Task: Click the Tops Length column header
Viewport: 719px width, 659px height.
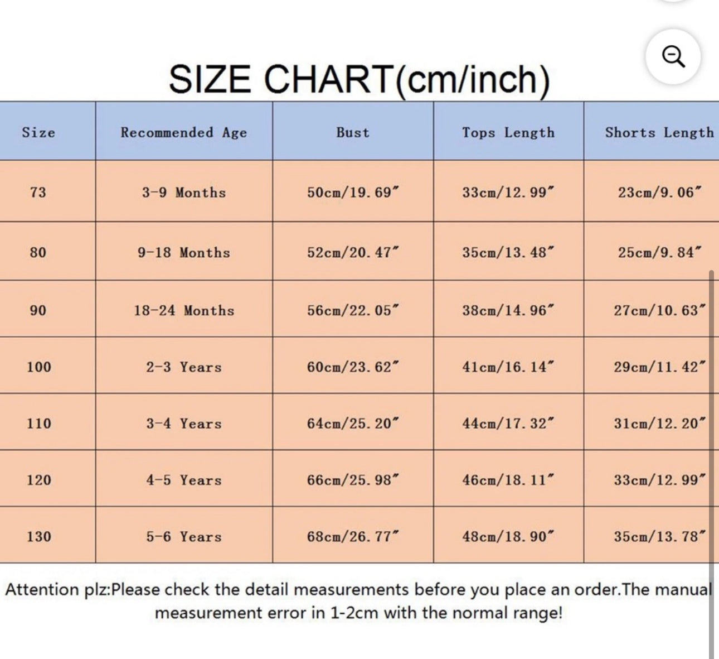Action: [508, 132]
